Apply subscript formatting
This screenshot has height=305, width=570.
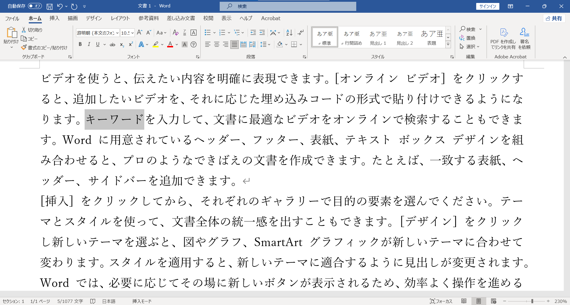pos(122,44)
